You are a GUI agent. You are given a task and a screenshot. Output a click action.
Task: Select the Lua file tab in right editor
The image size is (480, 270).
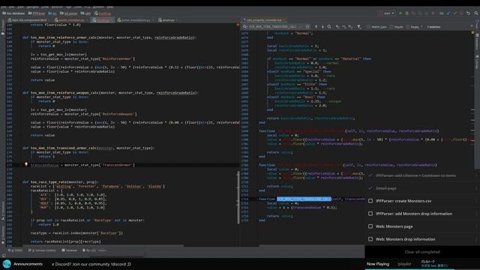264,20
